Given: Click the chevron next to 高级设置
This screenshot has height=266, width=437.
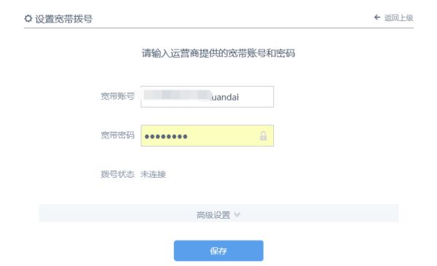Looking at the screenshot, I should click(237, 215).
